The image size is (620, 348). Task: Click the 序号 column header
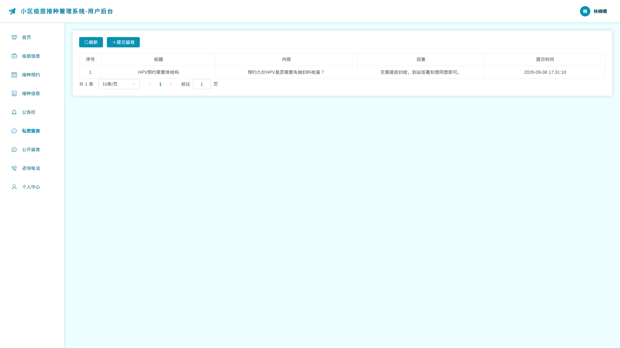point(90,60)
